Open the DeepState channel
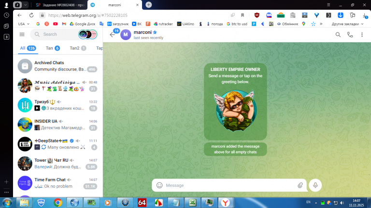371x208 pixels. (x=58, y=144)
